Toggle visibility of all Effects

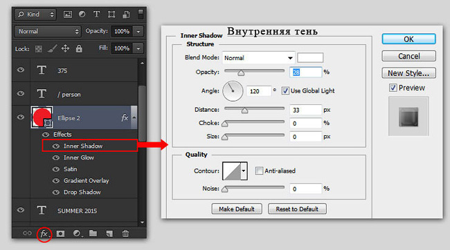click(46, 134)
